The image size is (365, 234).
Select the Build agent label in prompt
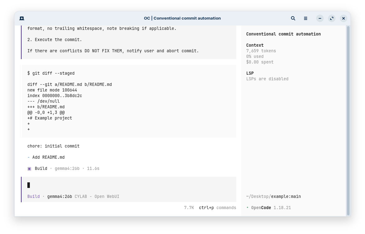click(x=34, y=196)
